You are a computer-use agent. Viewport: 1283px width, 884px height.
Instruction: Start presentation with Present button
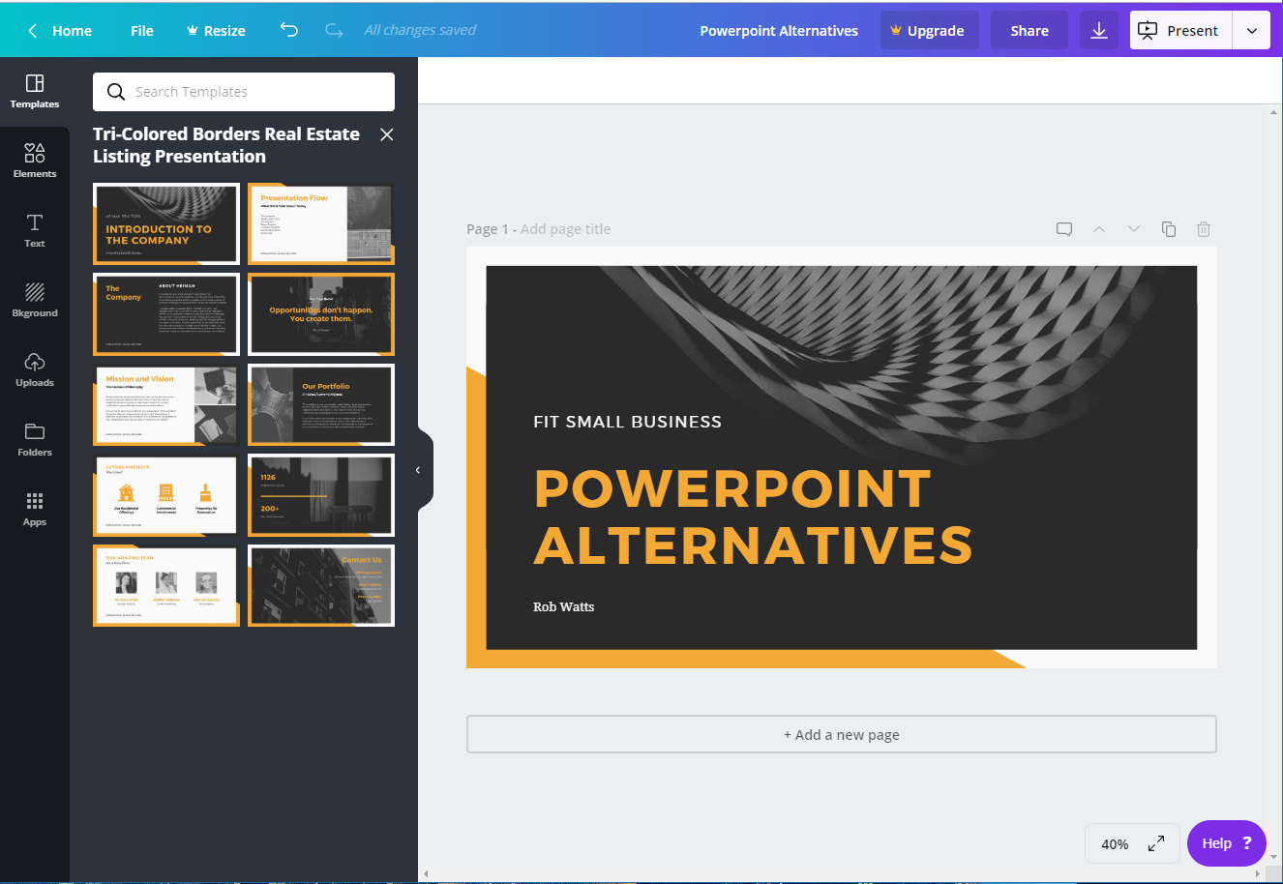coord(1180,31)
